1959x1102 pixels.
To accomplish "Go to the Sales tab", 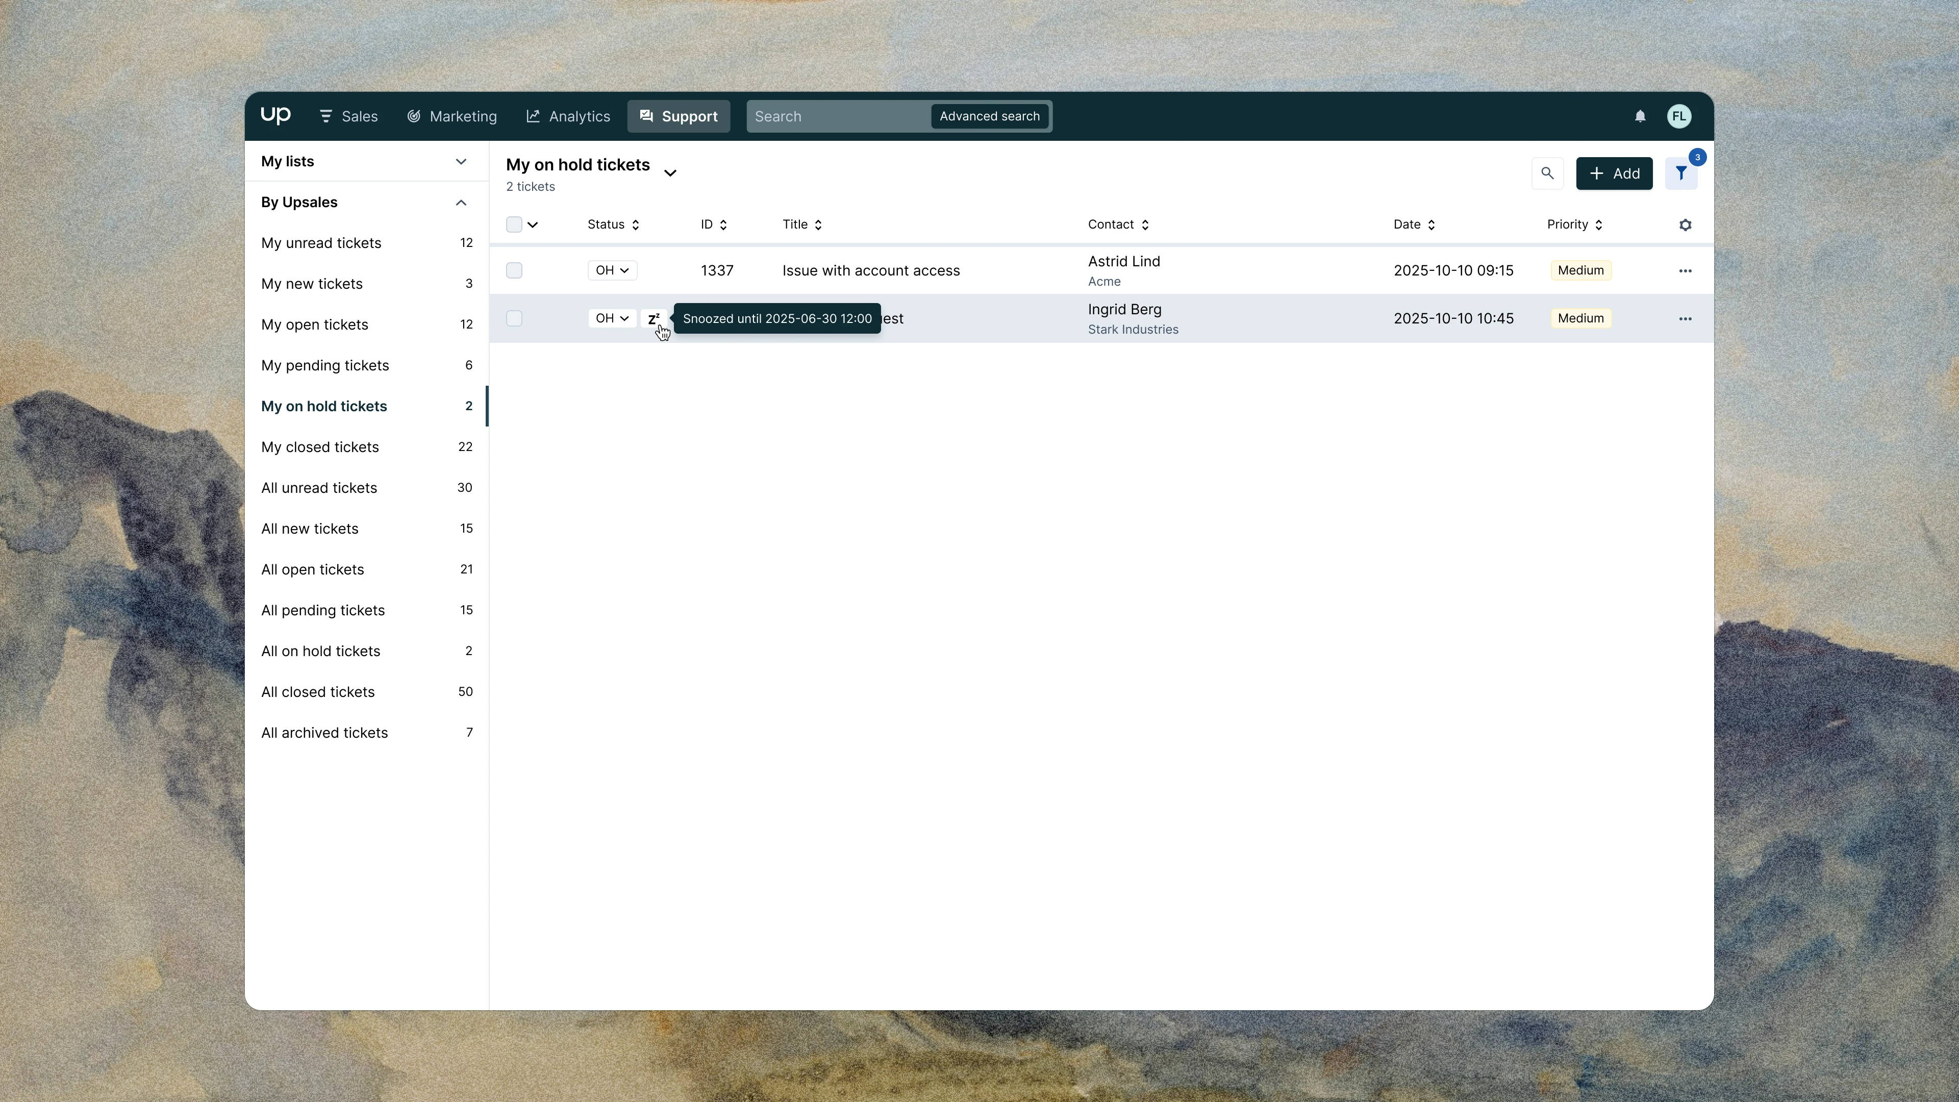I will 348,116.
